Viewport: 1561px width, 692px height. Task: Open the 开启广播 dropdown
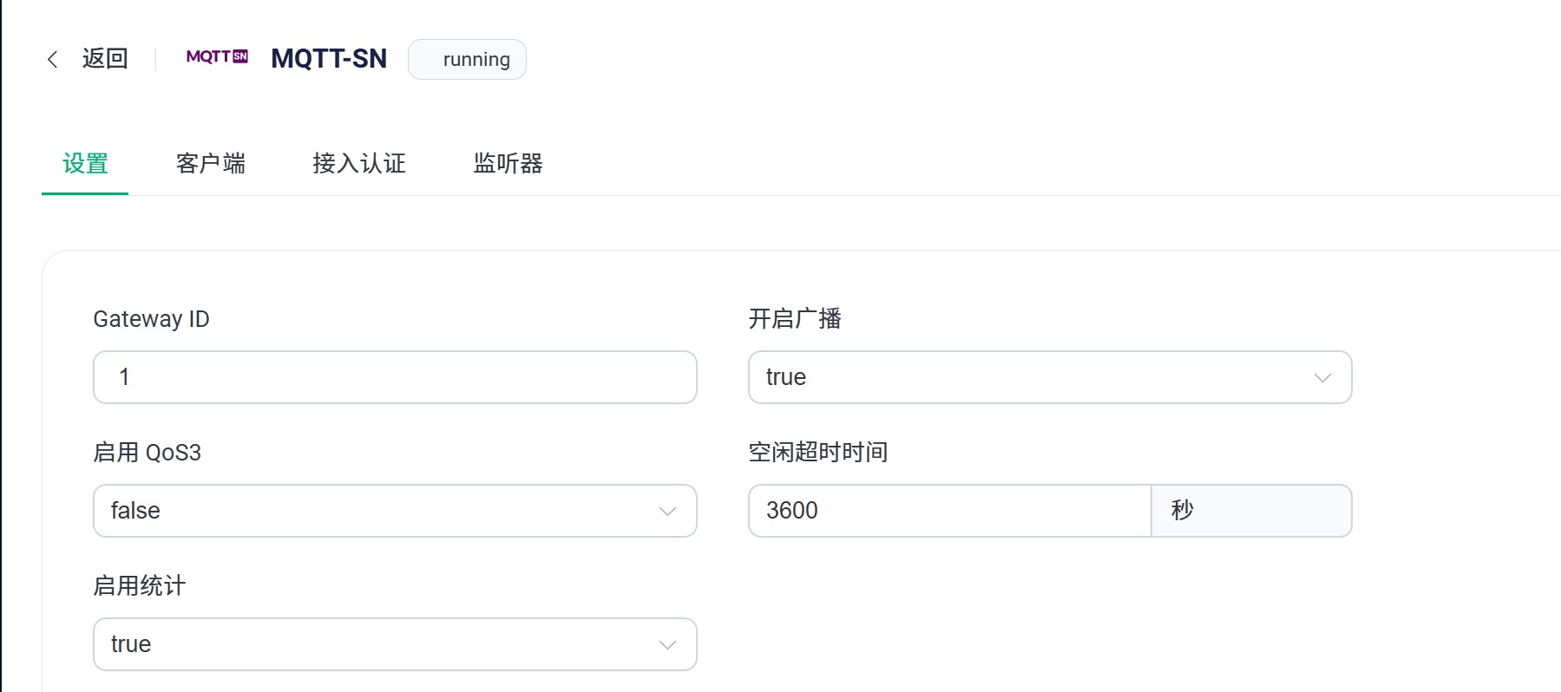point(1050,377)
